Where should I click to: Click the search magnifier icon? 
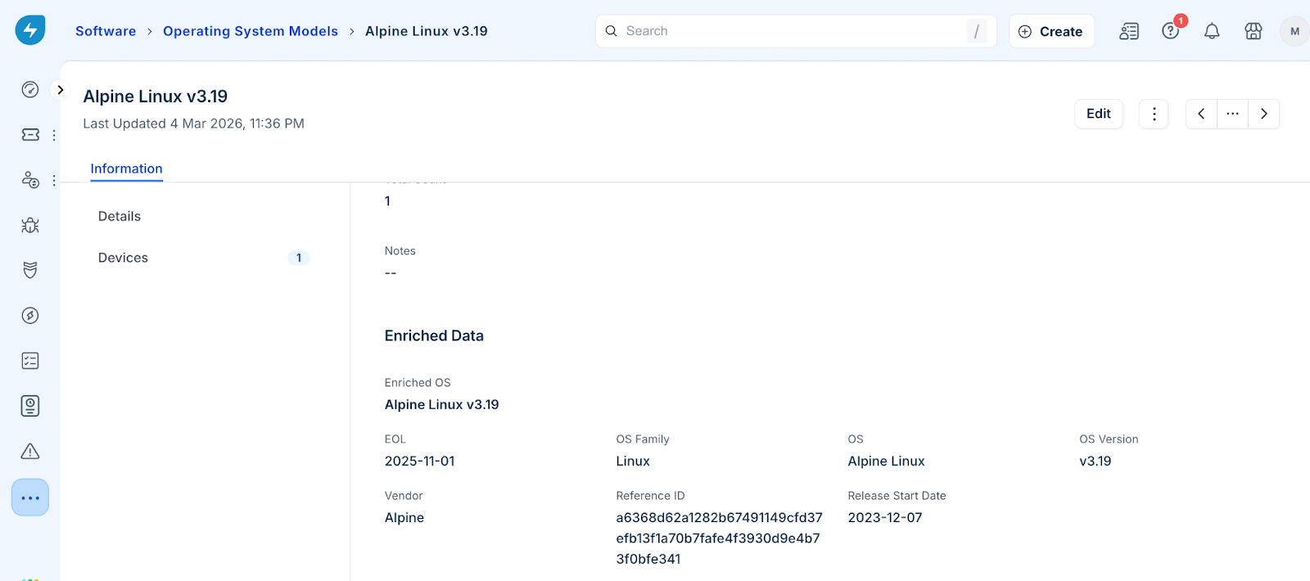click(x=611, y=31)
